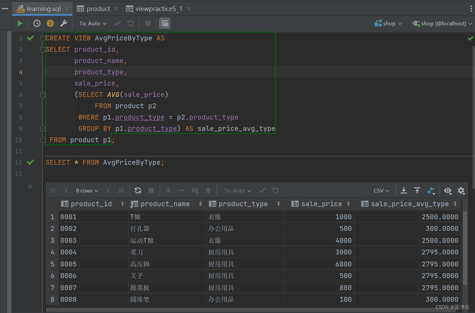
Task: Open Tx: Auto dropdown in results toolbar
Action: click(x=238, y=190)
